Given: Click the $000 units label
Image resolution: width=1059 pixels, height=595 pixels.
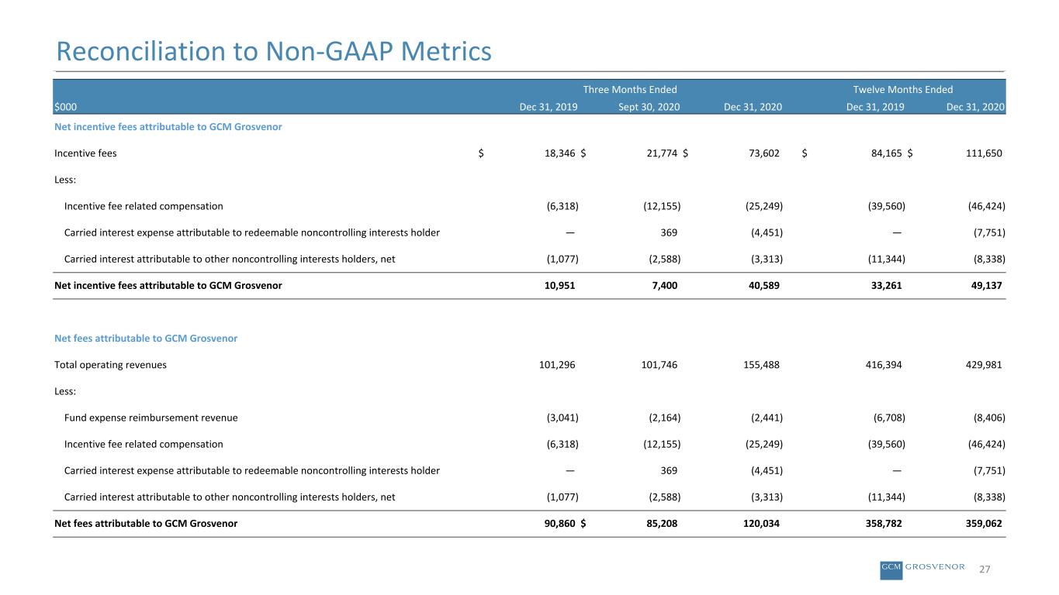Looking at the screenshot, I should 65,107.
